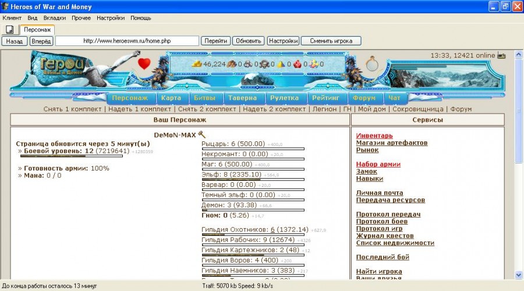The image size is (524, 291).
Task: Switch to the Персонаж browser tab
Action: pyautogui.click(x=37, y=29)
